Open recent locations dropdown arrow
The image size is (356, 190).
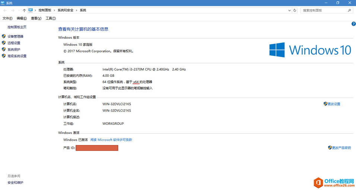[19, 10]
